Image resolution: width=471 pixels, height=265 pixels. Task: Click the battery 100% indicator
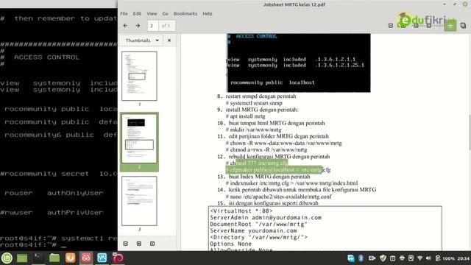tap(445, 258)
